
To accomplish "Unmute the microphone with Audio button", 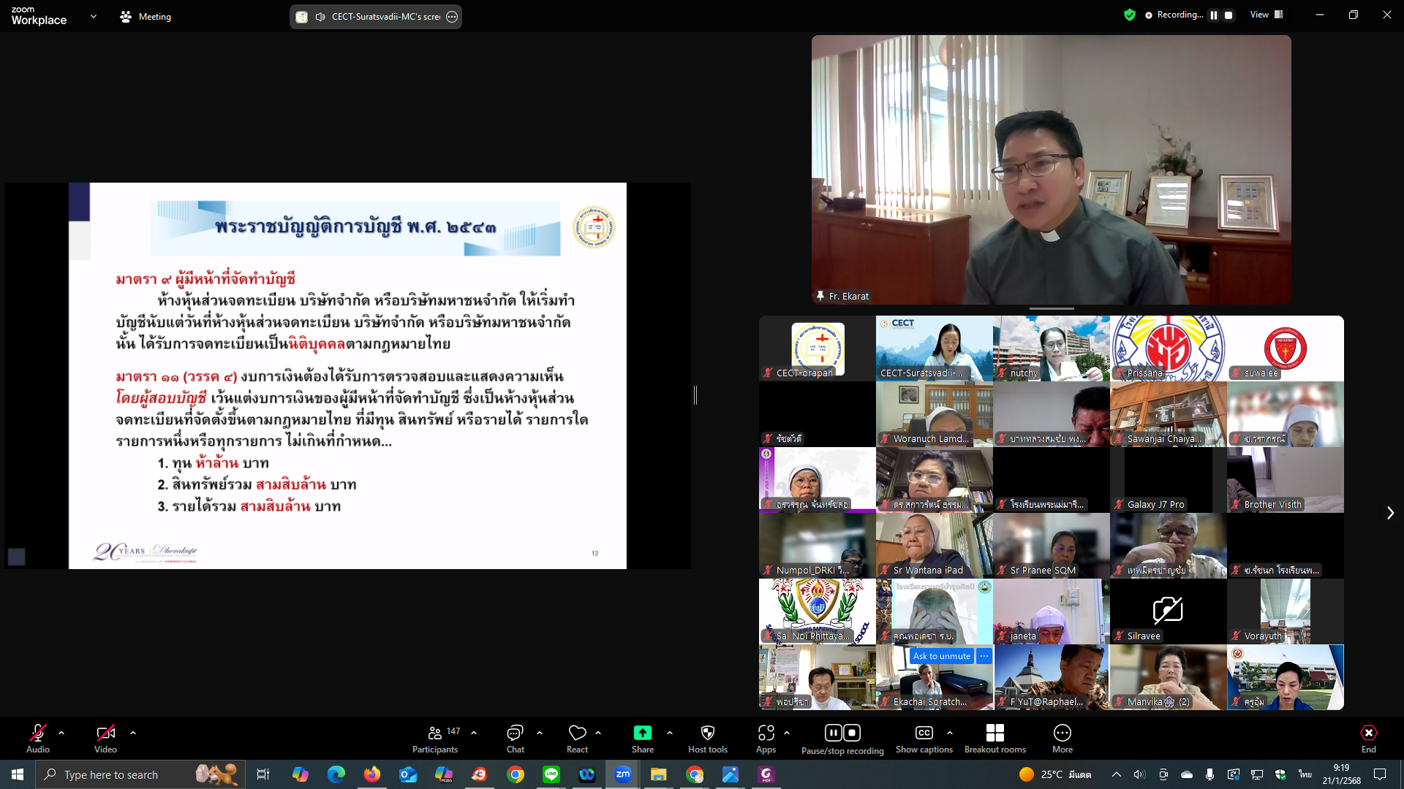I will 38,739.
